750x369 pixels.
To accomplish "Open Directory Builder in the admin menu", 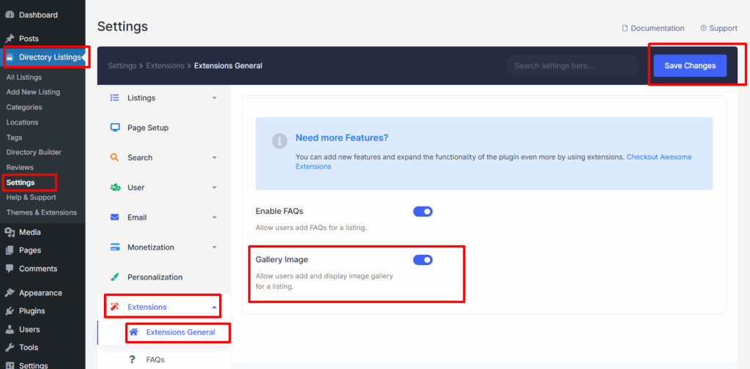I will coord(34,152).
